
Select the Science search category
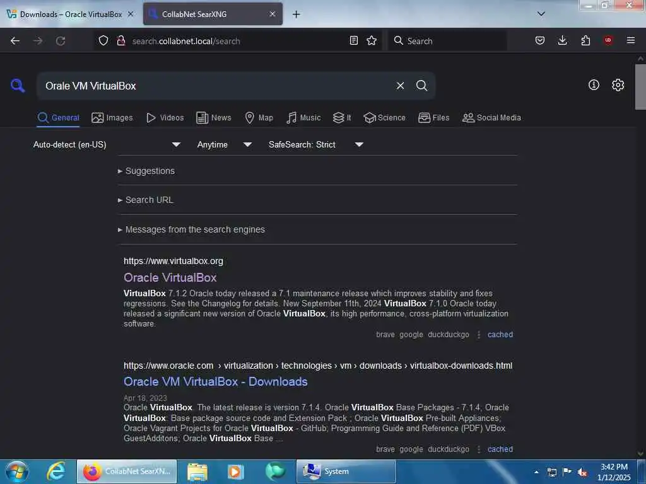(384, 118)
